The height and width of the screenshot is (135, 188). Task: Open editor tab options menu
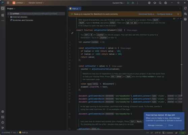coord(180,8)
